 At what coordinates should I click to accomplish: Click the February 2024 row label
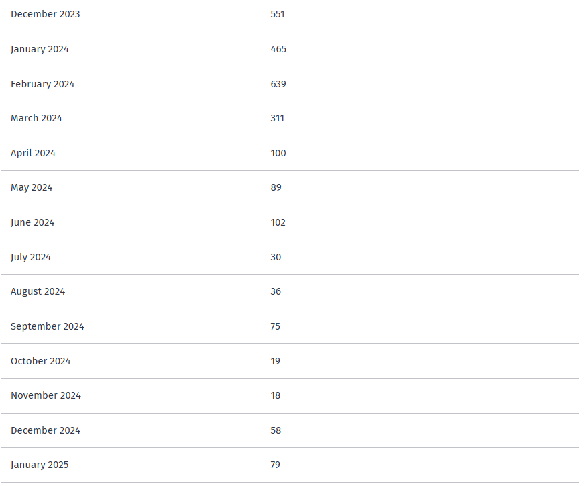coord(42,84)
